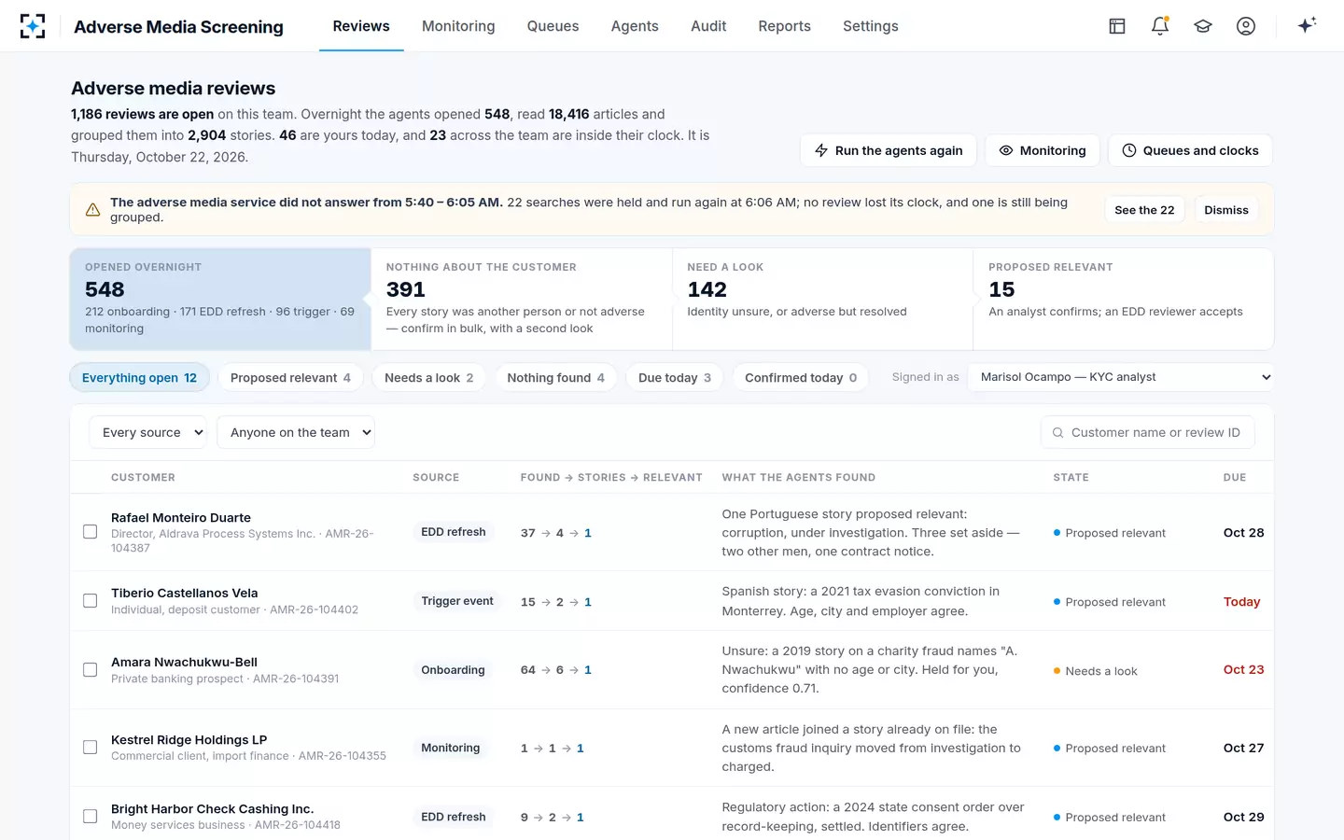
Task: Open the Anyone on the team dropdown
Action: pos(296,432)
